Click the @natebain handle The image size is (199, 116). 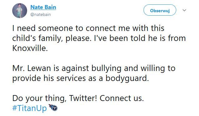tap(41, 14)
